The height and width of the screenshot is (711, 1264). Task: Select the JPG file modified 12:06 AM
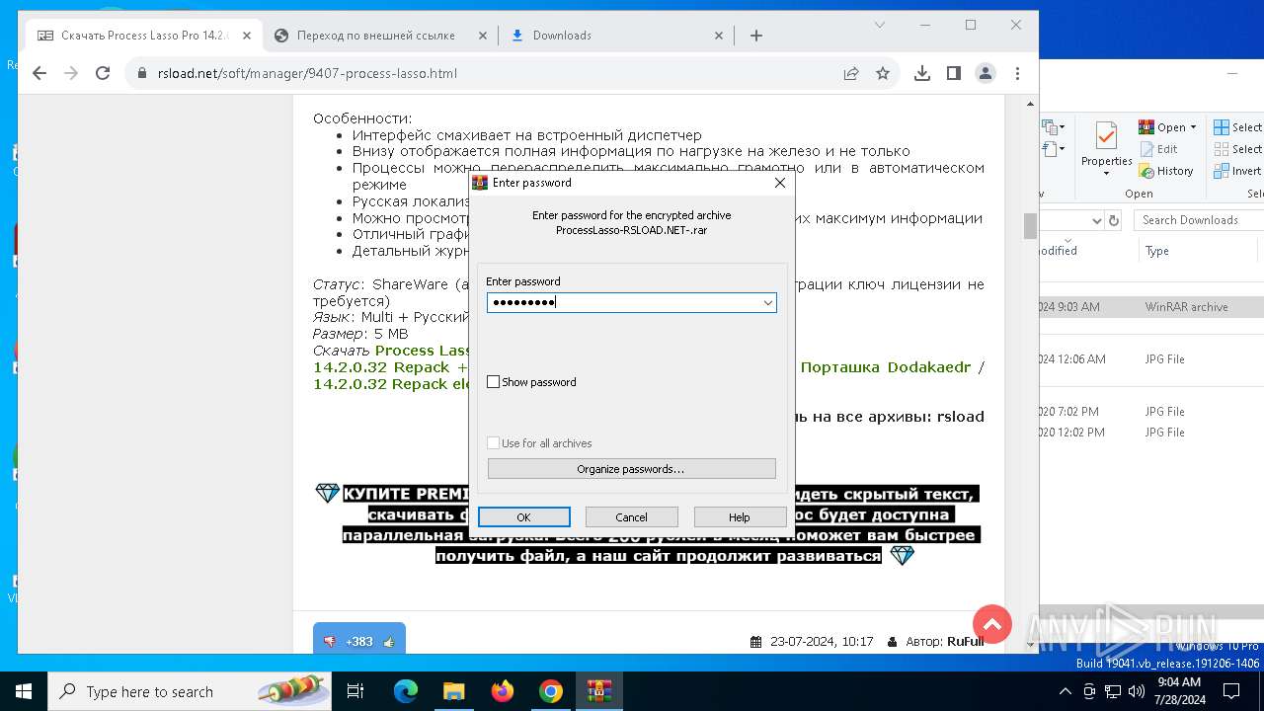pyautogui.click(x=1151, y=359)
